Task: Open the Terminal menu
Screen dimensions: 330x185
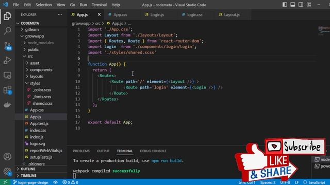Action: click(x=99, y=5)
